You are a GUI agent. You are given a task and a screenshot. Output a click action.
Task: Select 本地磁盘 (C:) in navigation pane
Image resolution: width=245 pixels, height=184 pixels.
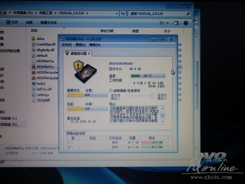tap(9, 118)
